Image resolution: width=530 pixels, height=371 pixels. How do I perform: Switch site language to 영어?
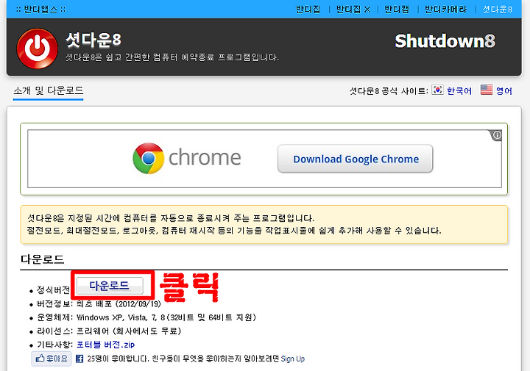tap(504, 90)
